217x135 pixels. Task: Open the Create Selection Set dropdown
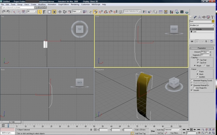[x=132, y=11]
